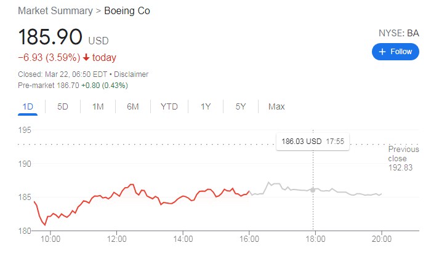439x256 pixels.
Task: Click the Follow button
Action: coord(395,52)
